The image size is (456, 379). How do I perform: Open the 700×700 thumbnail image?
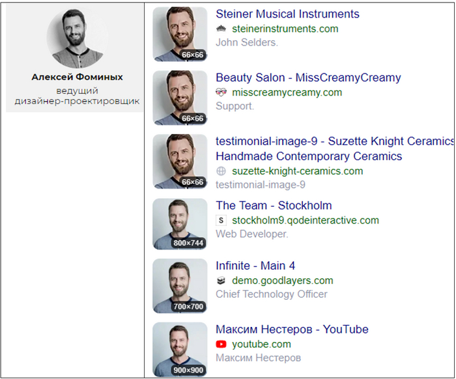pyautogui.click(x=180, y=286)
